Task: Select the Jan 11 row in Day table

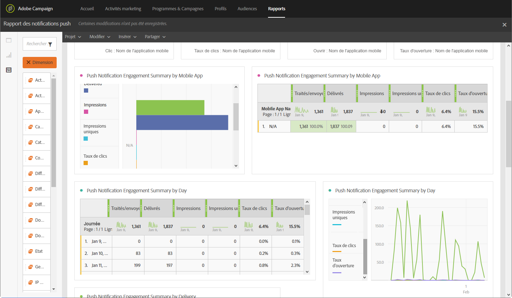Action: click(x=192, y=265)
